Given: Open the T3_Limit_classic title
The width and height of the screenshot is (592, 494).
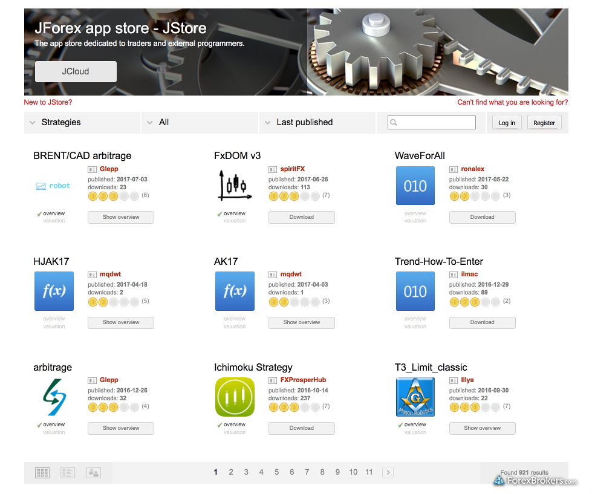Looking at the screenshot, I should [431, 368].
